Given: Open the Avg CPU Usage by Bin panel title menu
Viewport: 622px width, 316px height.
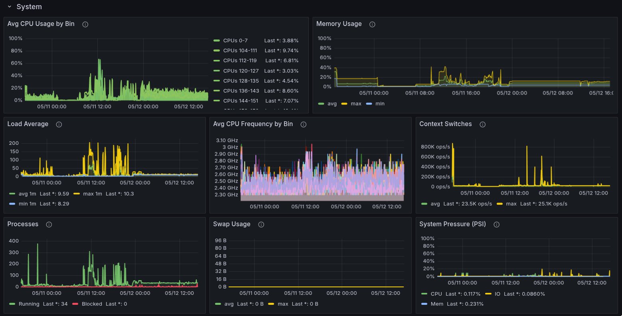Looking at the screenshot, I should (41, 24).
